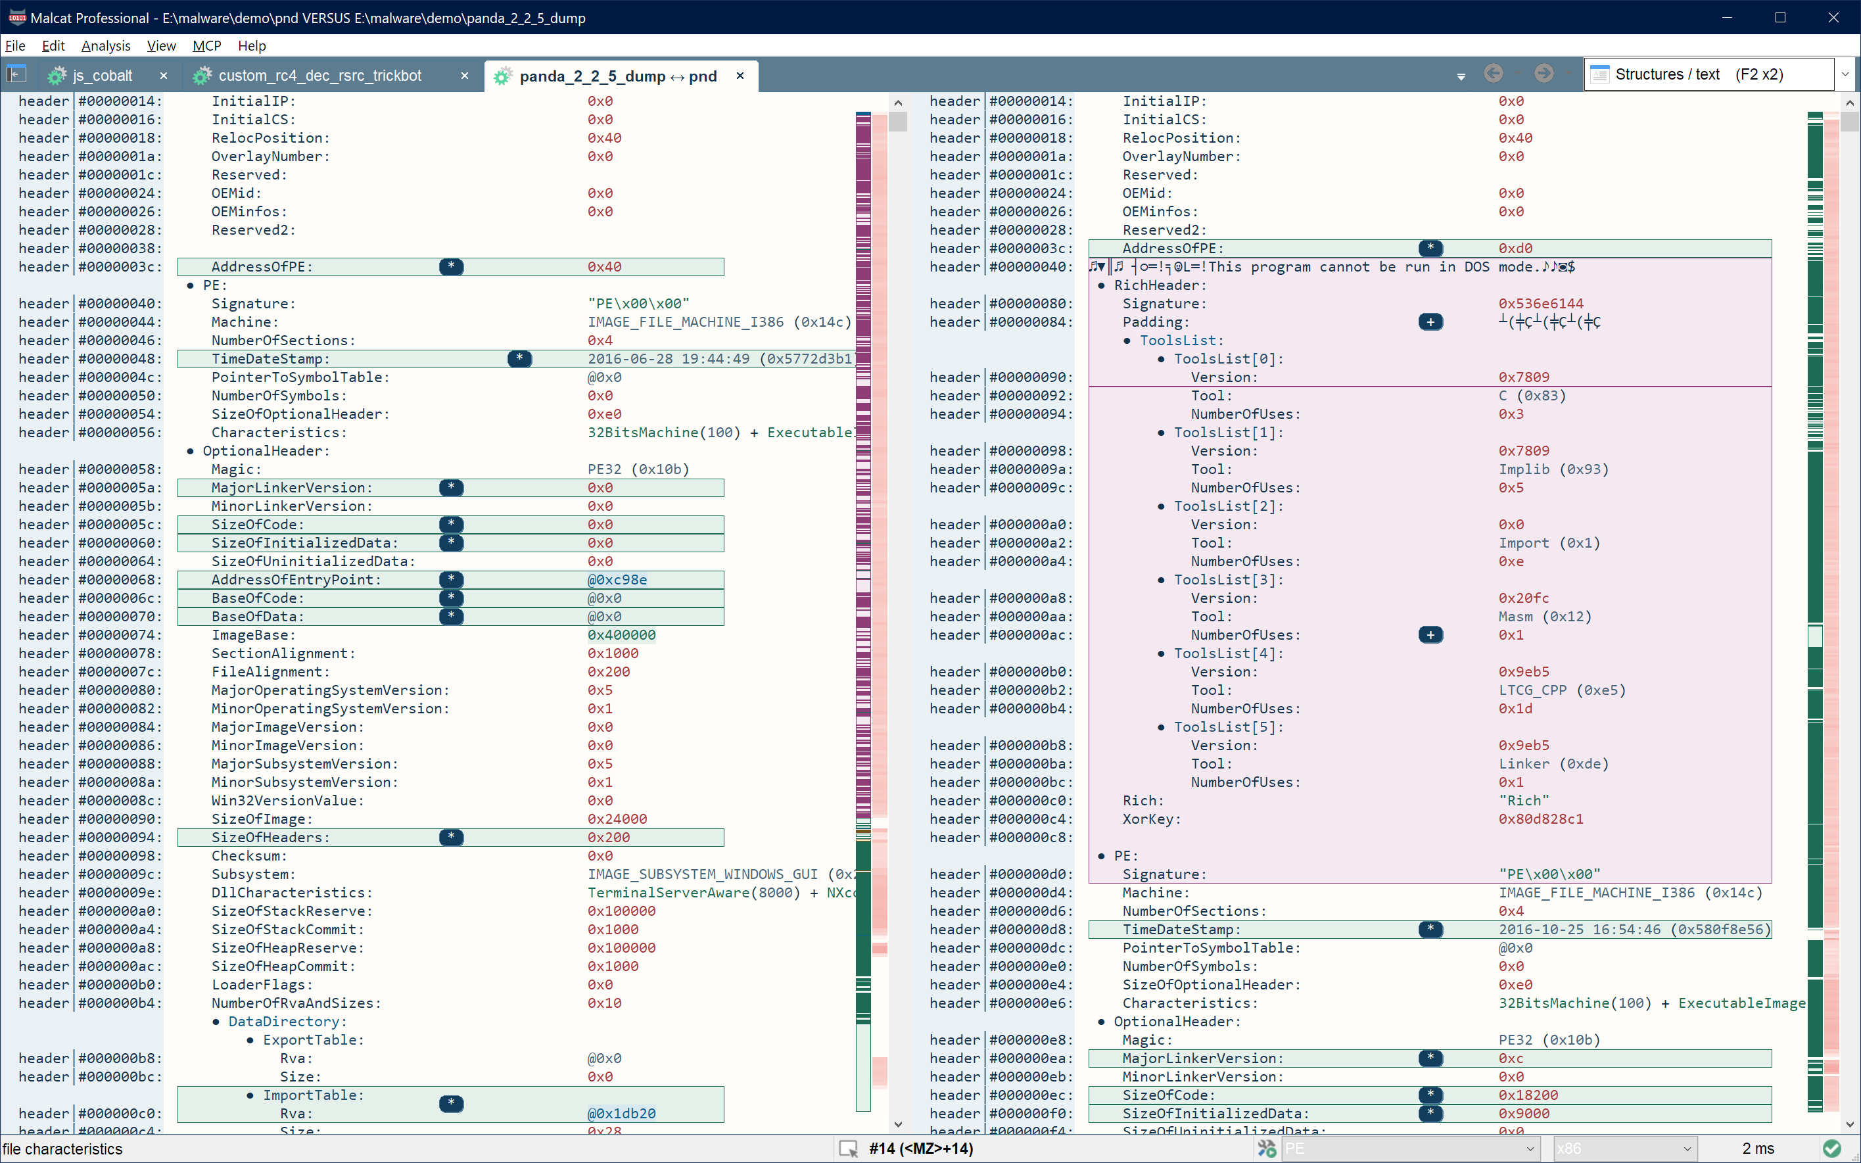This screenshot has height=1163, width=1861.
Task: Collapse the side panel toggle icon
Action: coord(16,74)
